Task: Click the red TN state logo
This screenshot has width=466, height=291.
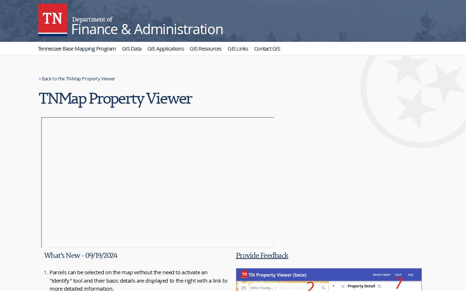Action: coord(53,20)
